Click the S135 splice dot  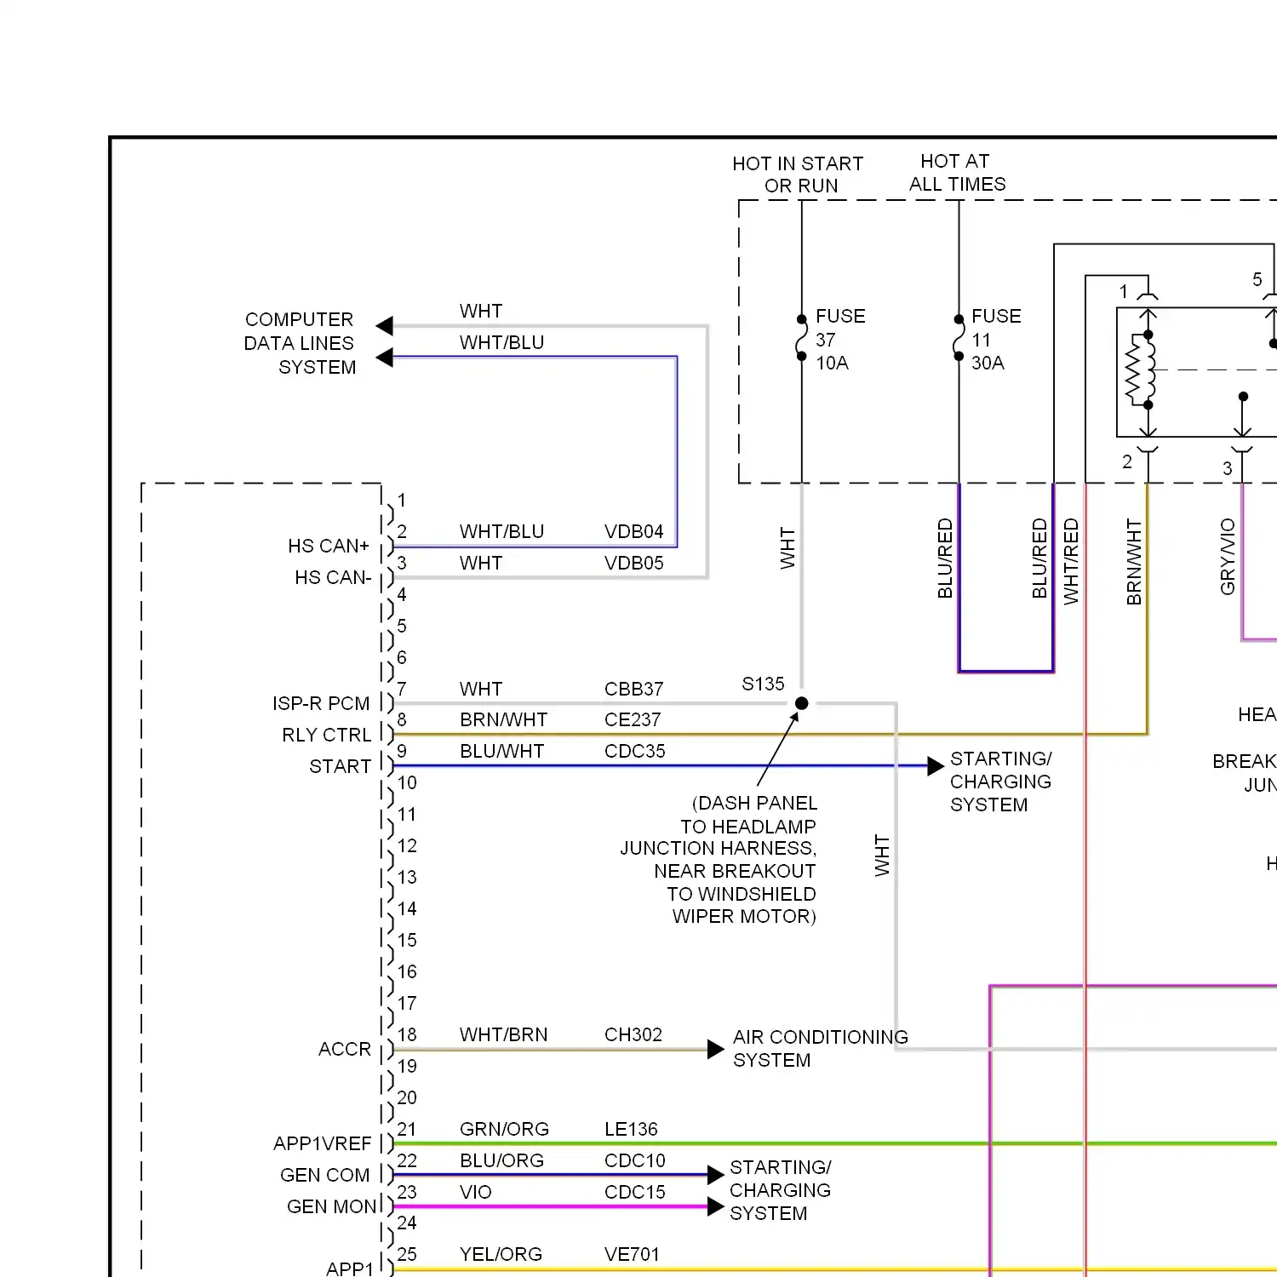point(801,703)
